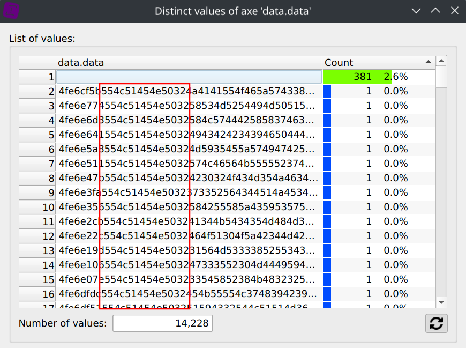The image size is (466, 348).
Task: Select row header number 12
Action: 37,236
